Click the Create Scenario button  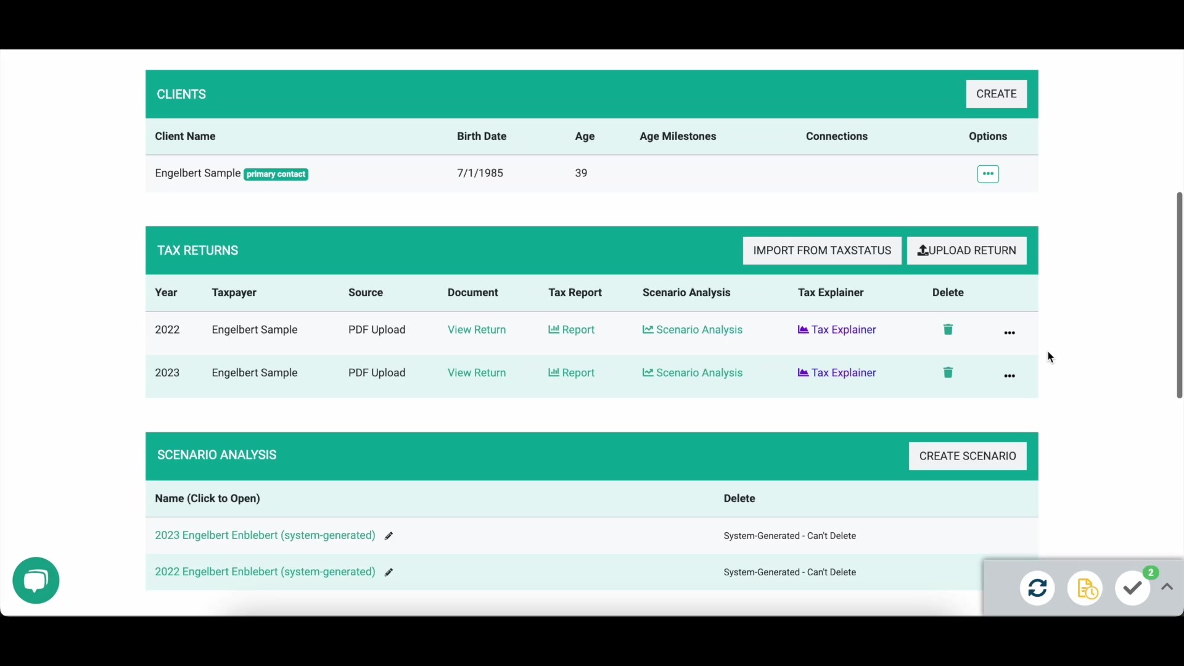[x=967, y=456]
